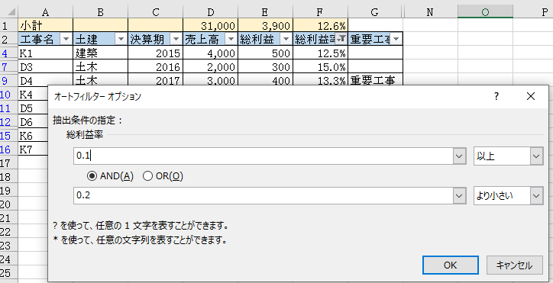Click subtotal cell 12.6%
The height and width of the screenshot is (283, 553).
(x=321, y=26)
